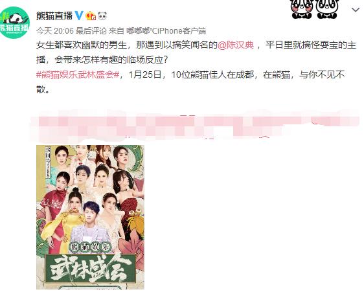Open the @陈汉典 mention link
364x294 pixels.
tap(235, 45)
